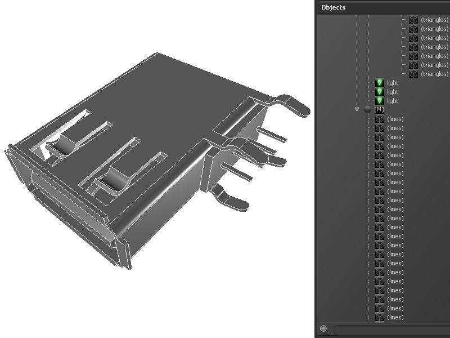Select the bottom-most visible (lines) entry
This screenshot has width=450, height=338.
(x=395, y=317)
